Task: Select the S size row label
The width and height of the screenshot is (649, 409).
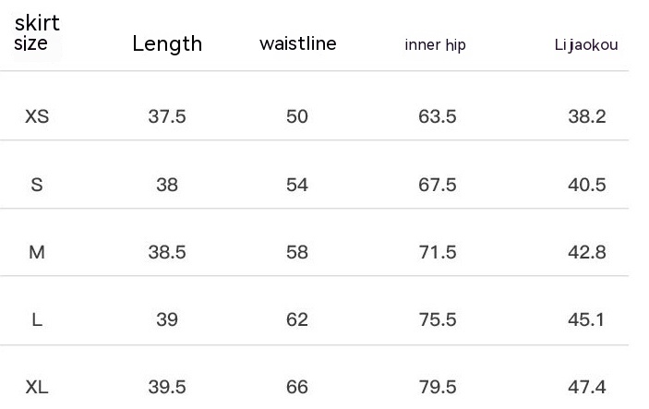Action: (x=37, y=185)
